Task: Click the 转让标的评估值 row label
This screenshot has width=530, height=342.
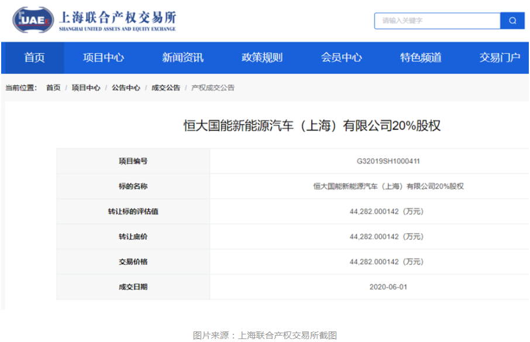Action: click(133, 212)
